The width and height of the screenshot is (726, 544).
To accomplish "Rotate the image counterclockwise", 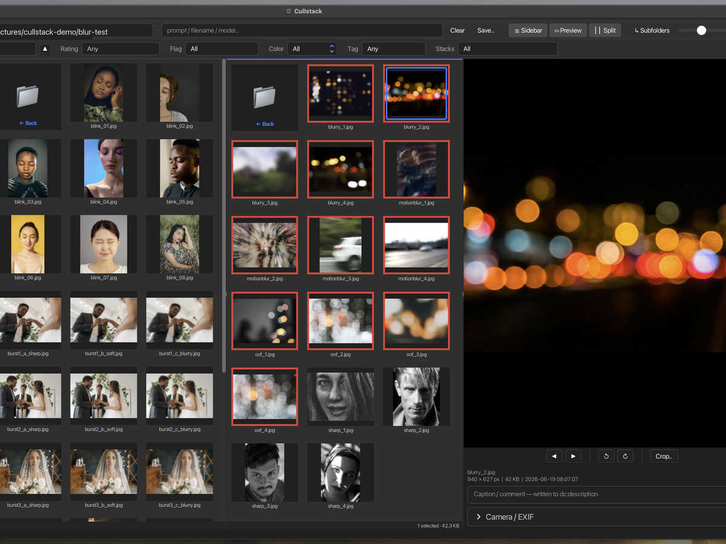I will pyautogui.click(x=606, y=456).
